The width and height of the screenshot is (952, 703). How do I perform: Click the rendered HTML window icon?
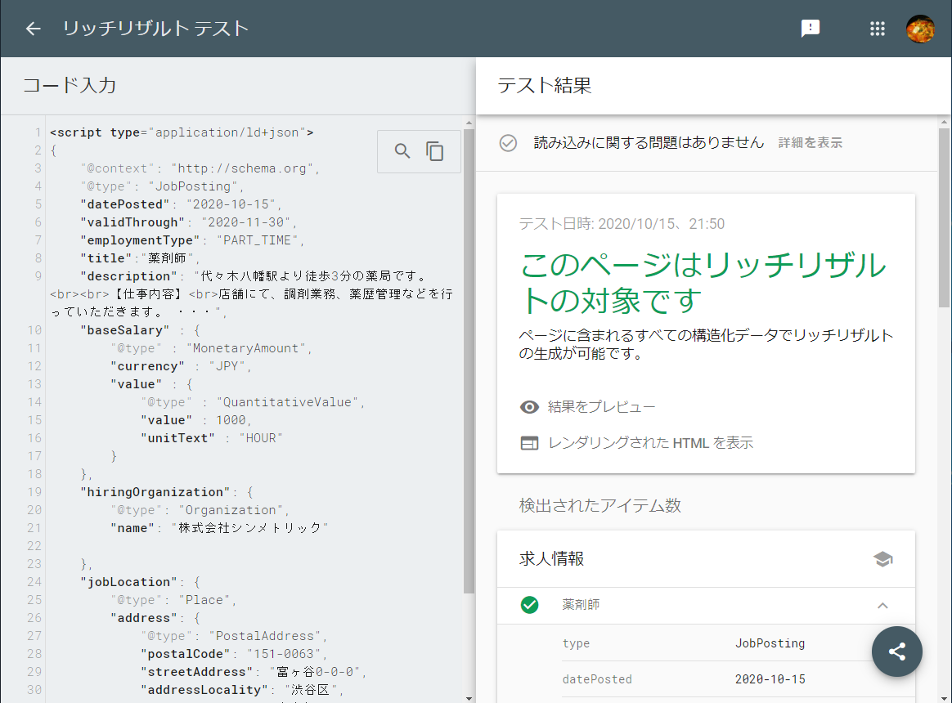[x=529, y=443]
